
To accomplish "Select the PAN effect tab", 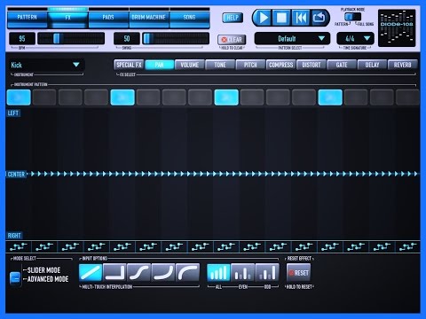I will tap(160, 65).
